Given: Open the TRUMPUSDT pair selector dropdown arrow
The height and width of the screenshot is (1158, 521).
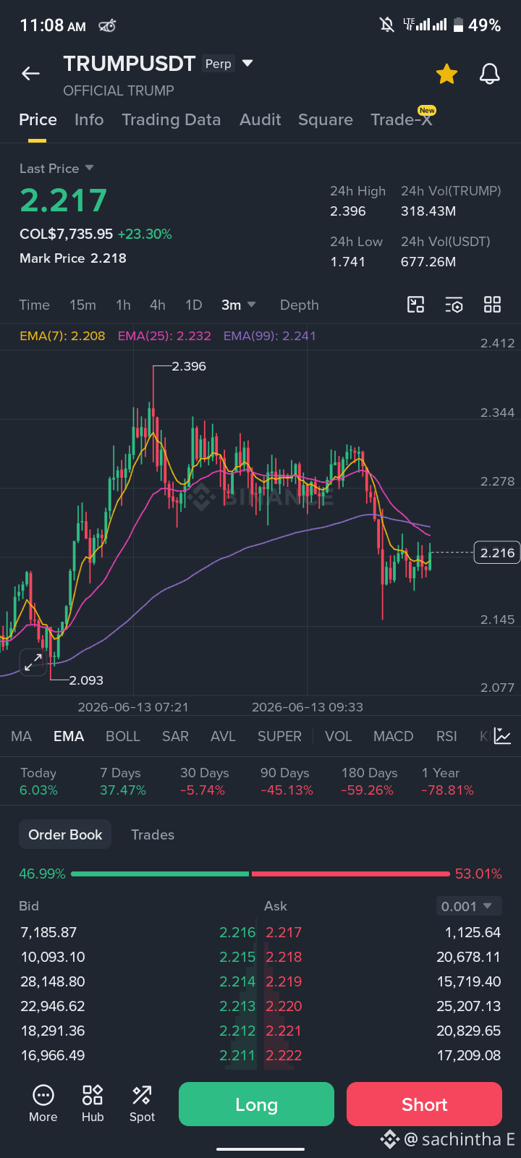Looking at the screenshot, I should tap(247, 64).
